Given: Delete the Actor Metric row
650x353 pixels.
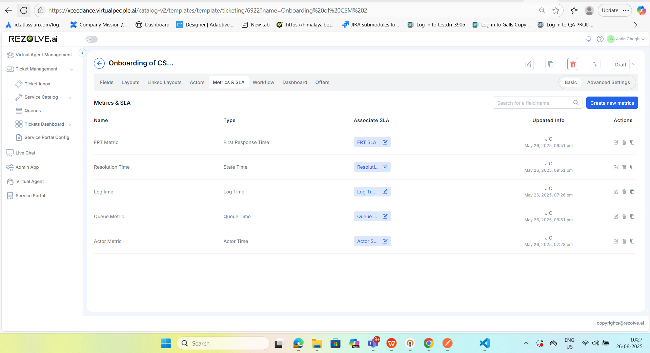Looking at the screenshot, I should 624,241.
